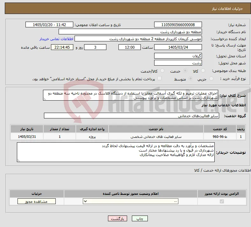
Task: Click the buyer organization field منطقه دو شهرداری رشت
Action: 130,32
